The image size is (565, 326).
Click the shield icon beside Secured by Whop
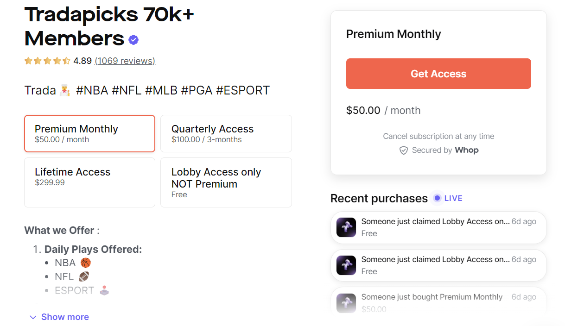(404, 150)
